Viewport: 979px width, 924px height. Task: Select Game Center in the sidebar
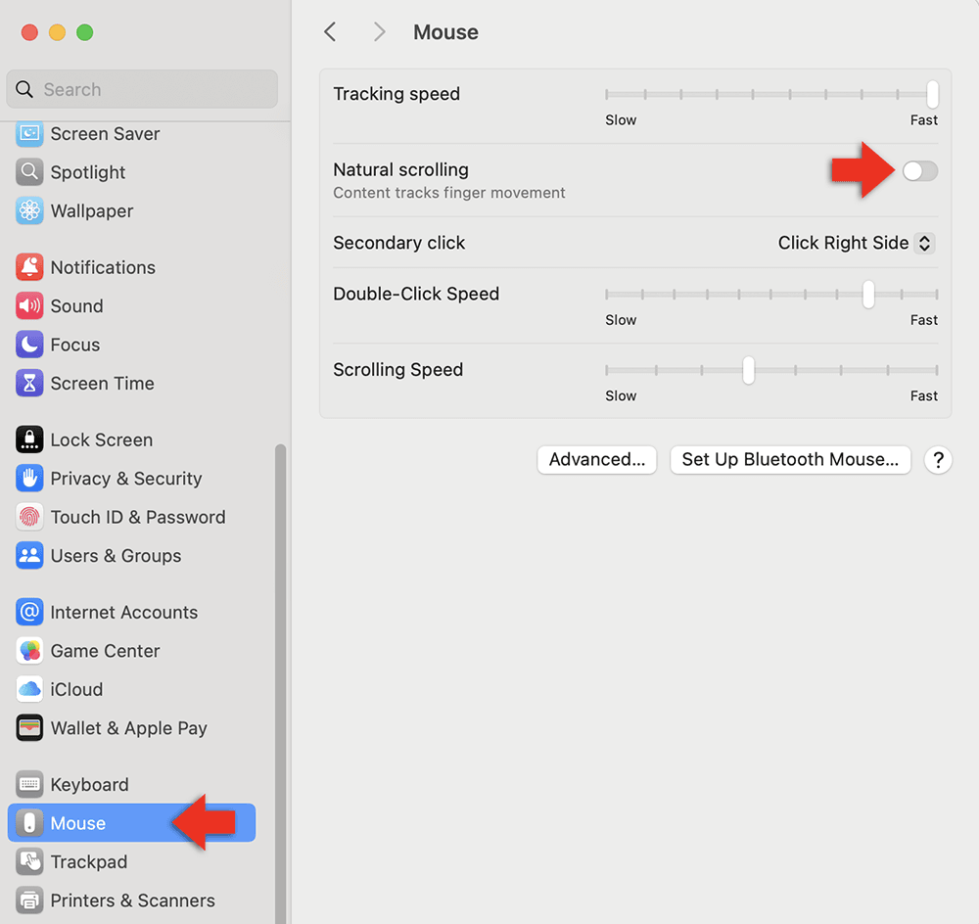coord(132,651)
